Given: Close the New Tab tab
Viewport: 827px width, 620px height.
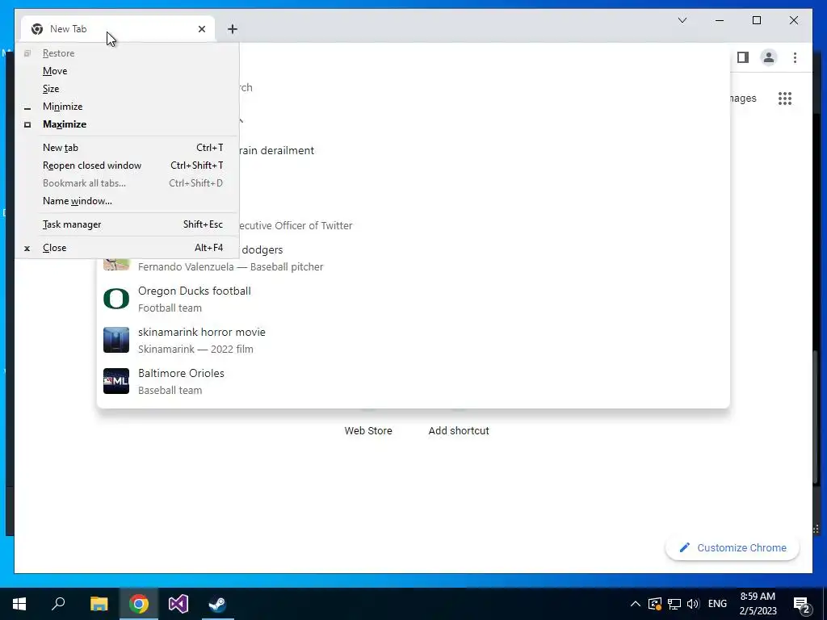Looking at the screenshot, I should coord(201,29).
